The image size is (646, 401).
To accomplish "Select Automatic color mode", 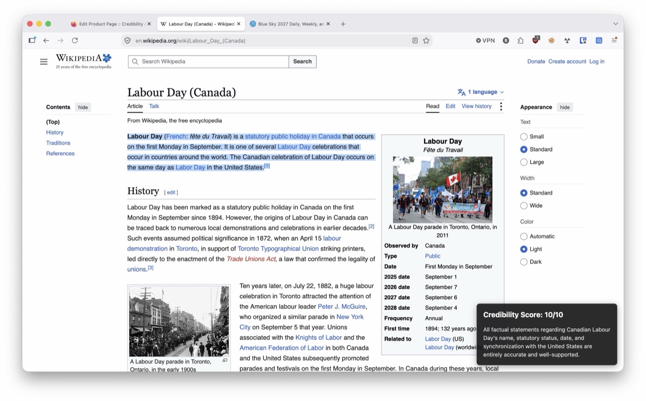I will [524, 236].
